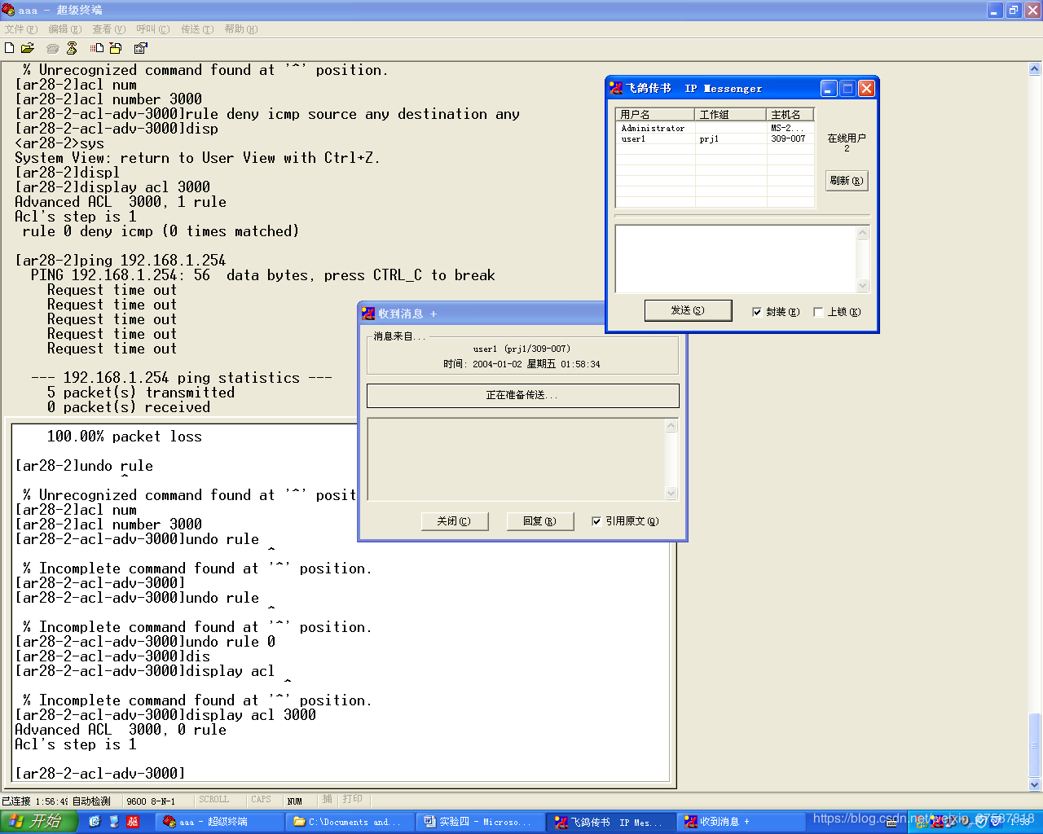Click the scroll up arrow in the received message area
Viewport: 1043px width, 834px height.
click(671, 425)
